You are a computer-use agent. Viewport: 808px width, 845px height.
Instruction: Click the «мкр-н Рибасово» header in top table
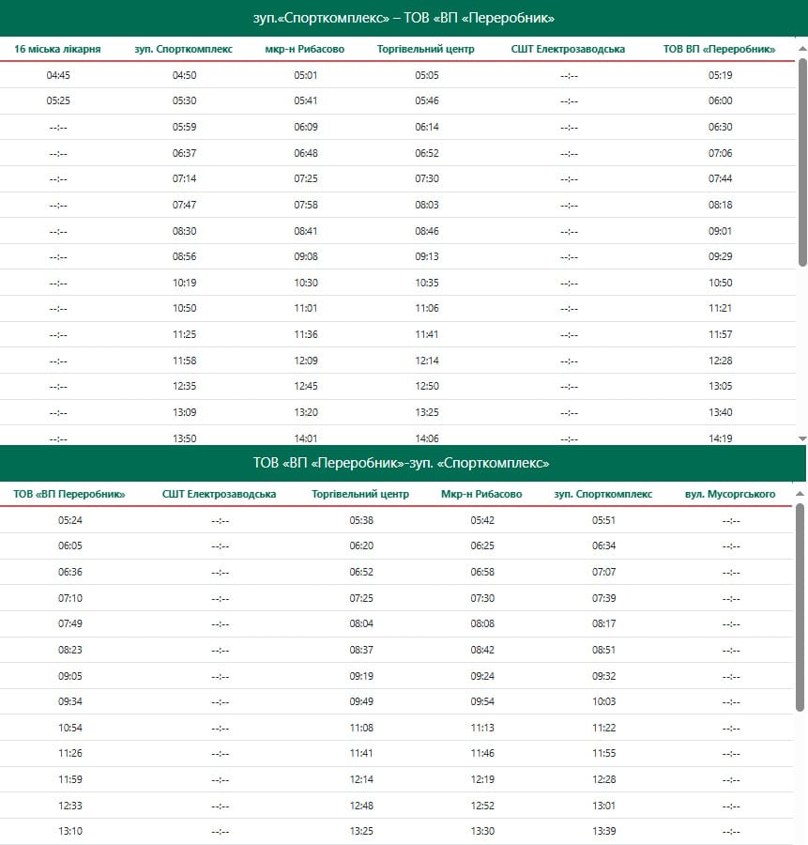[x=306, y=49]
